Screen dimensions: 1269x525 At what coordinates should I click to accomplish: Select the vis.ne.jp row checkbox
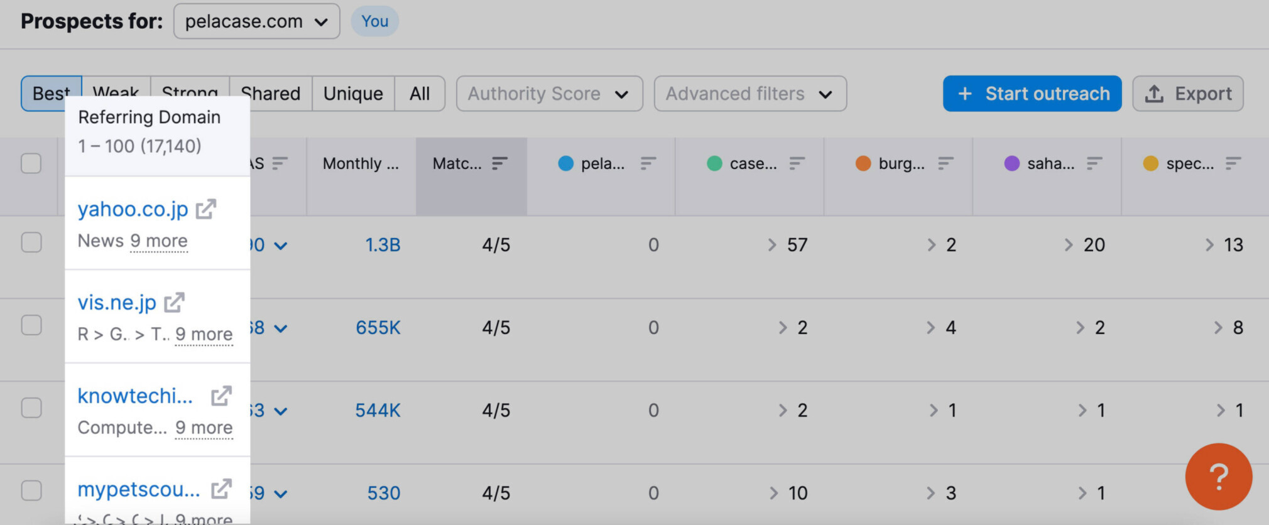31,325
